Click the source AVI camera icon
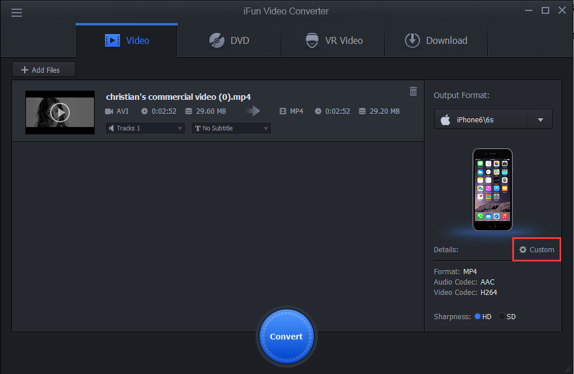The height and width of the screenshot is (374, 574). (109, 111)
